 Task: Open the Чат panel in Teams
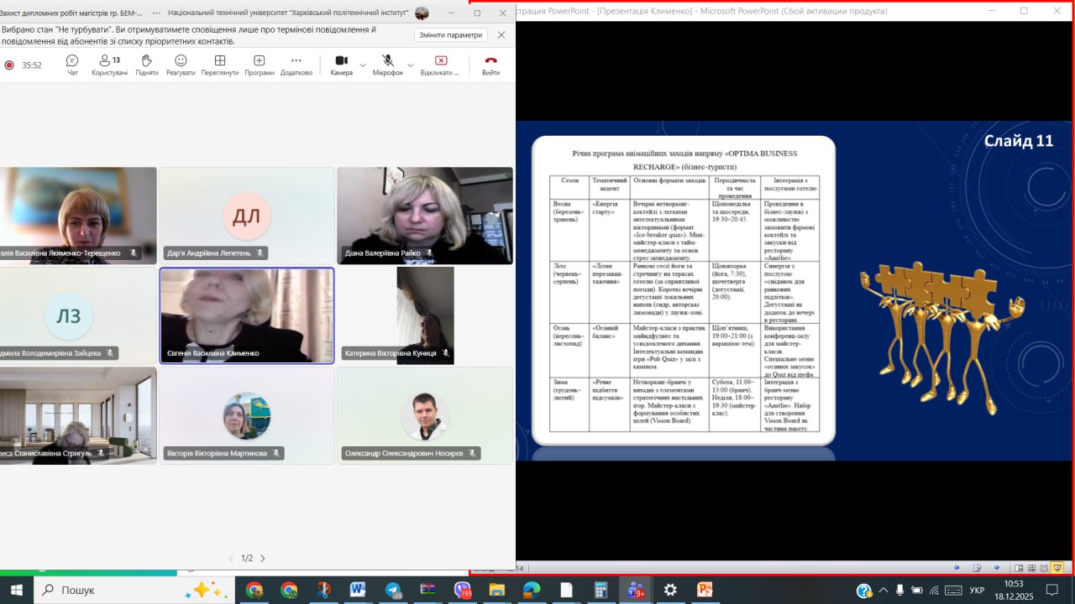[x=72, y=65]
